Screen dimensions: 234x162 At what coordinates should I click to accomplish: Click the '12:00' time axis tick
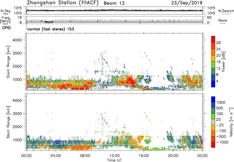click(x=114, y=156)
